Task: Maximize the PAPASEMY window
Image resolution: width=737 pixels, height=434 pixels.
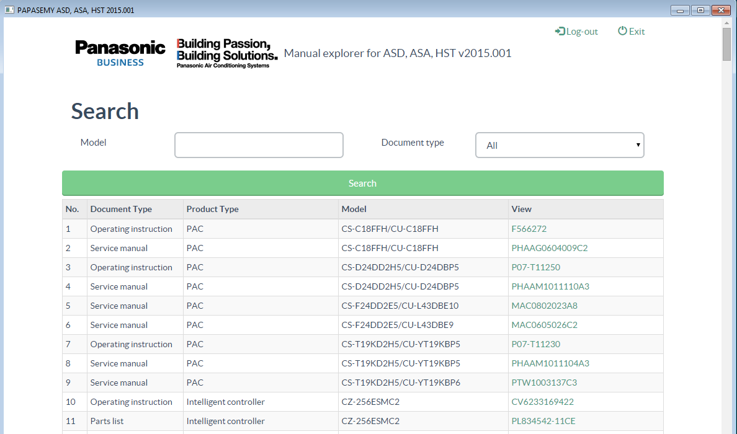Action: click(x=701, y=10)
